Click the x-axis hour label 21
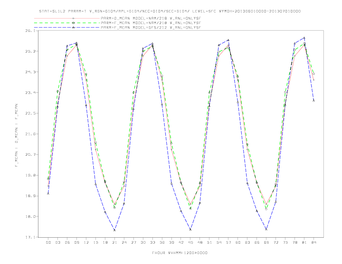Screen dimensions: 342x264 (x=114, y=242)
